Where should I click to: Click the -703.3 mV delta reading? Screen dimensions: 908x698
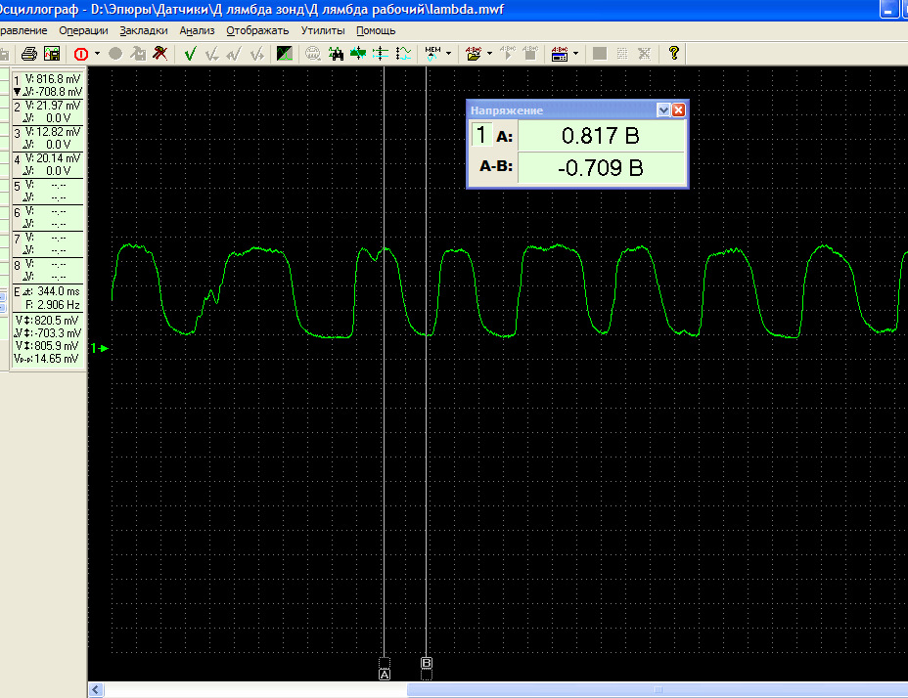pos(58,332)
